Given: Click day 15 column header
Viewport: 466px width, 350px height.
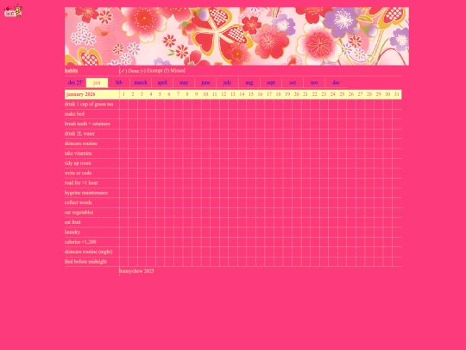Looking at the screenshot, I should 251,94.
